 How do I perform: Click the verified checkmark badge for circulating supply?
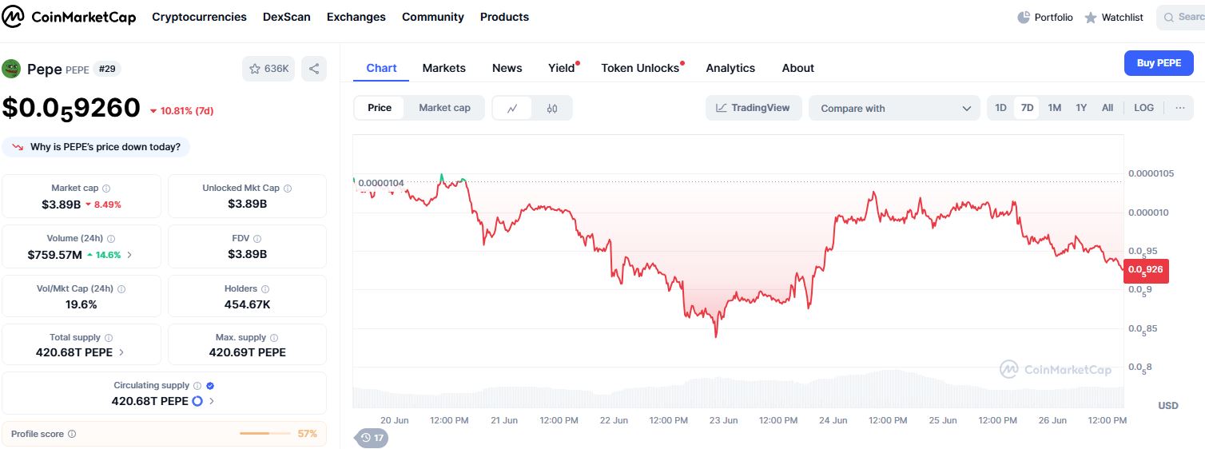pyautogui.click(x=210, y=386)
